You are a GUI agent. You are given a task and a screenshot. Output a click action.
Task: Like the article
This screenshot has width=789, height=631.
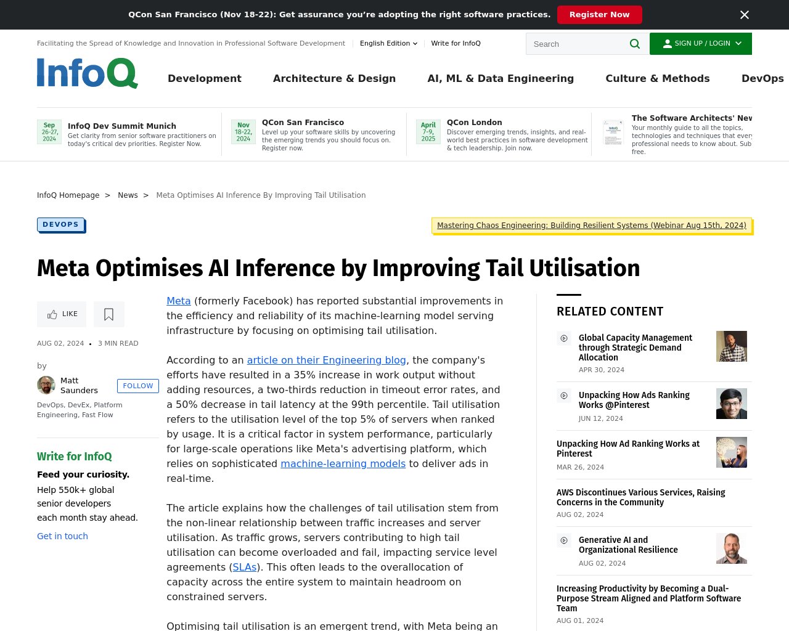click(62, 314)
